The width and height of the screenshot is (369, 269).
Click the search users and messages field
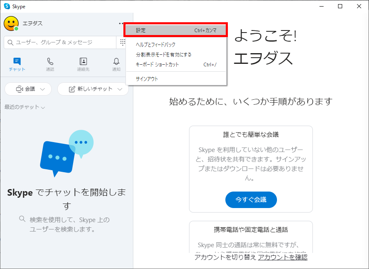click(x=60, y=42)
